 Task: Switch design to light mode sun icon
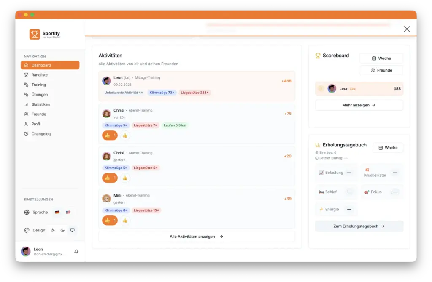(x=53, y=230)
